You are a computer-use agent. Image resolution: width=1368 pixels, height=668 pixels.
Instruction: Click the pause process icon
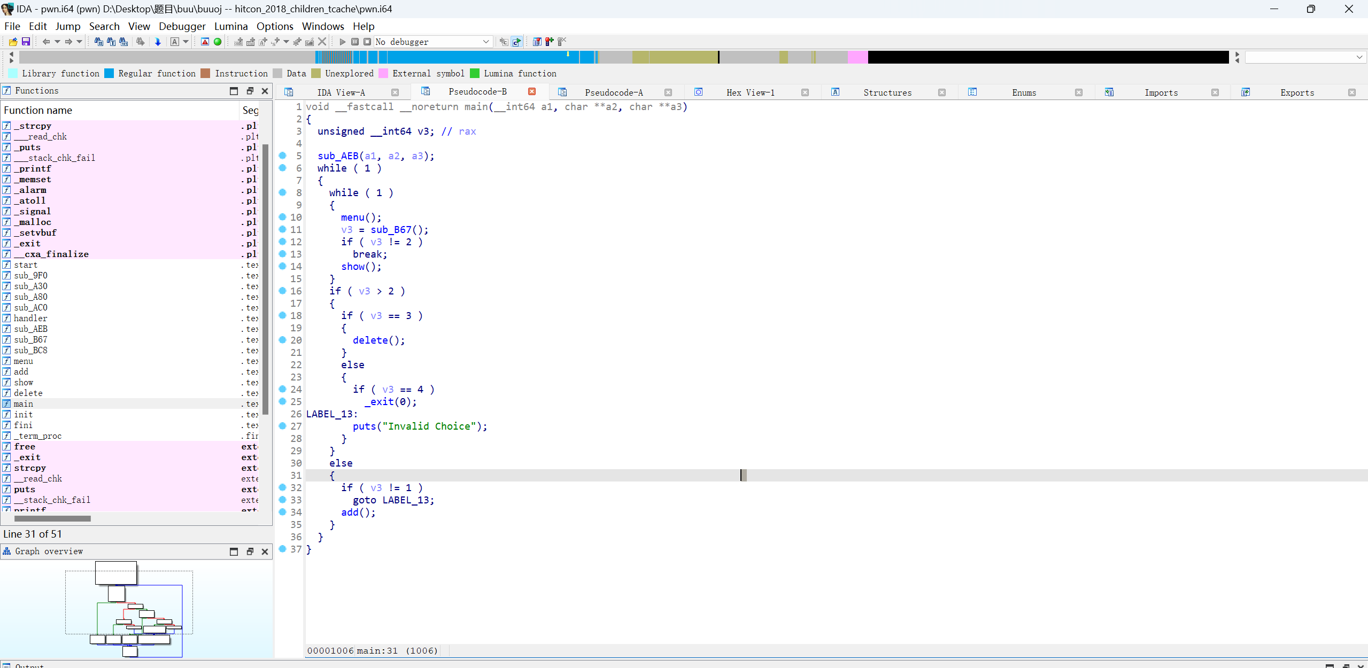355,42
